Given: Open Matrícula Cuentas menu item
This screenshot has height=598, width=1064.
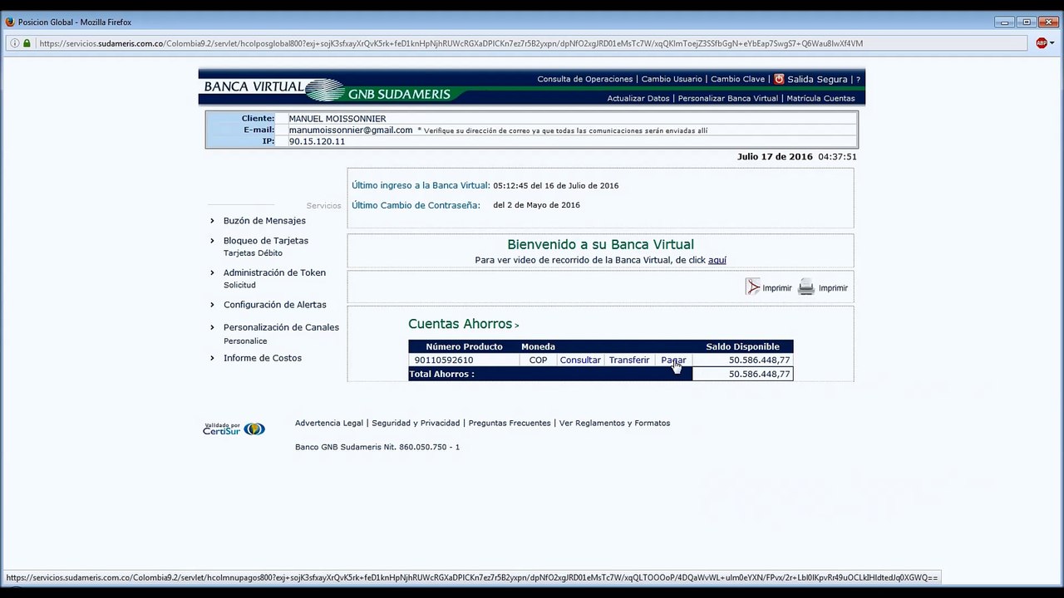Looking at the screenshot, I should pos(820,98).
